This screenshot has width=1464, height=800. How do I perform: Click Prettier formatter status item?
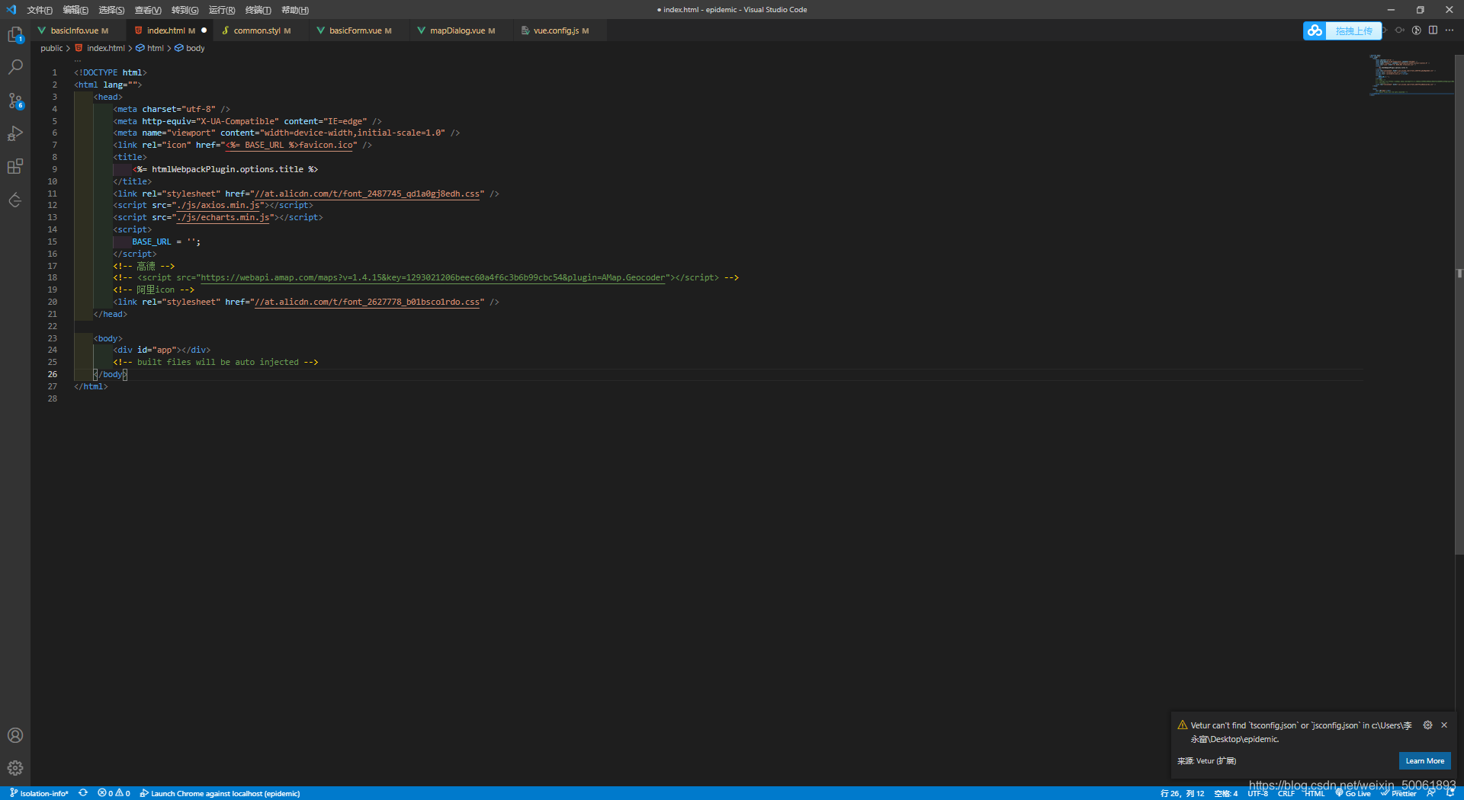(1398, 793)
